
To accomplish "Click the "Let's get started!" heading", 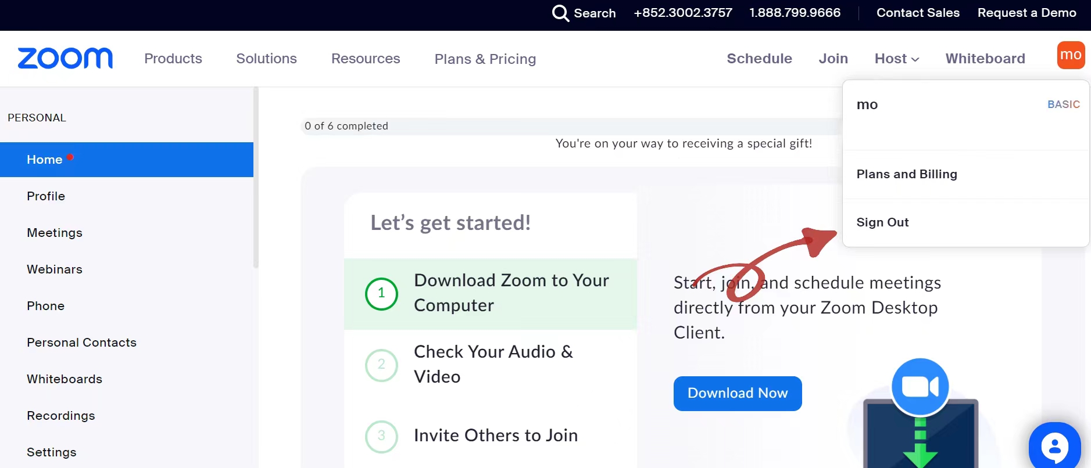I will click(x=450, y=223).
